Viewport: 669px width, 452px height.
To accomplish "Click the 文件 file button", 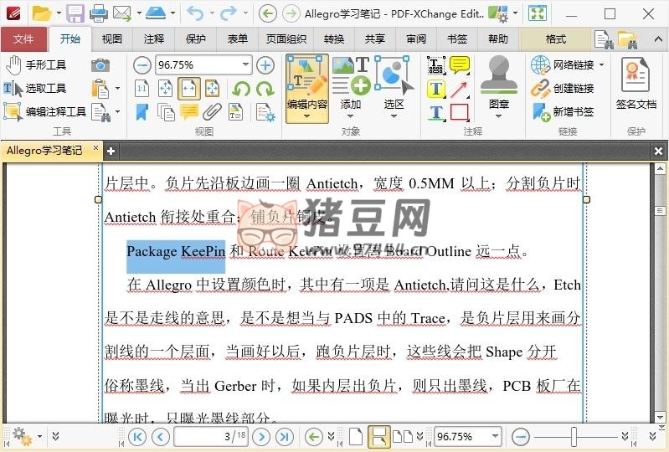I will coord(23,39).
